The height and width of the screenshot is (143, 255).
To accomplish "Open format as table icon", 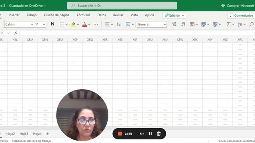I will [204, 24].
